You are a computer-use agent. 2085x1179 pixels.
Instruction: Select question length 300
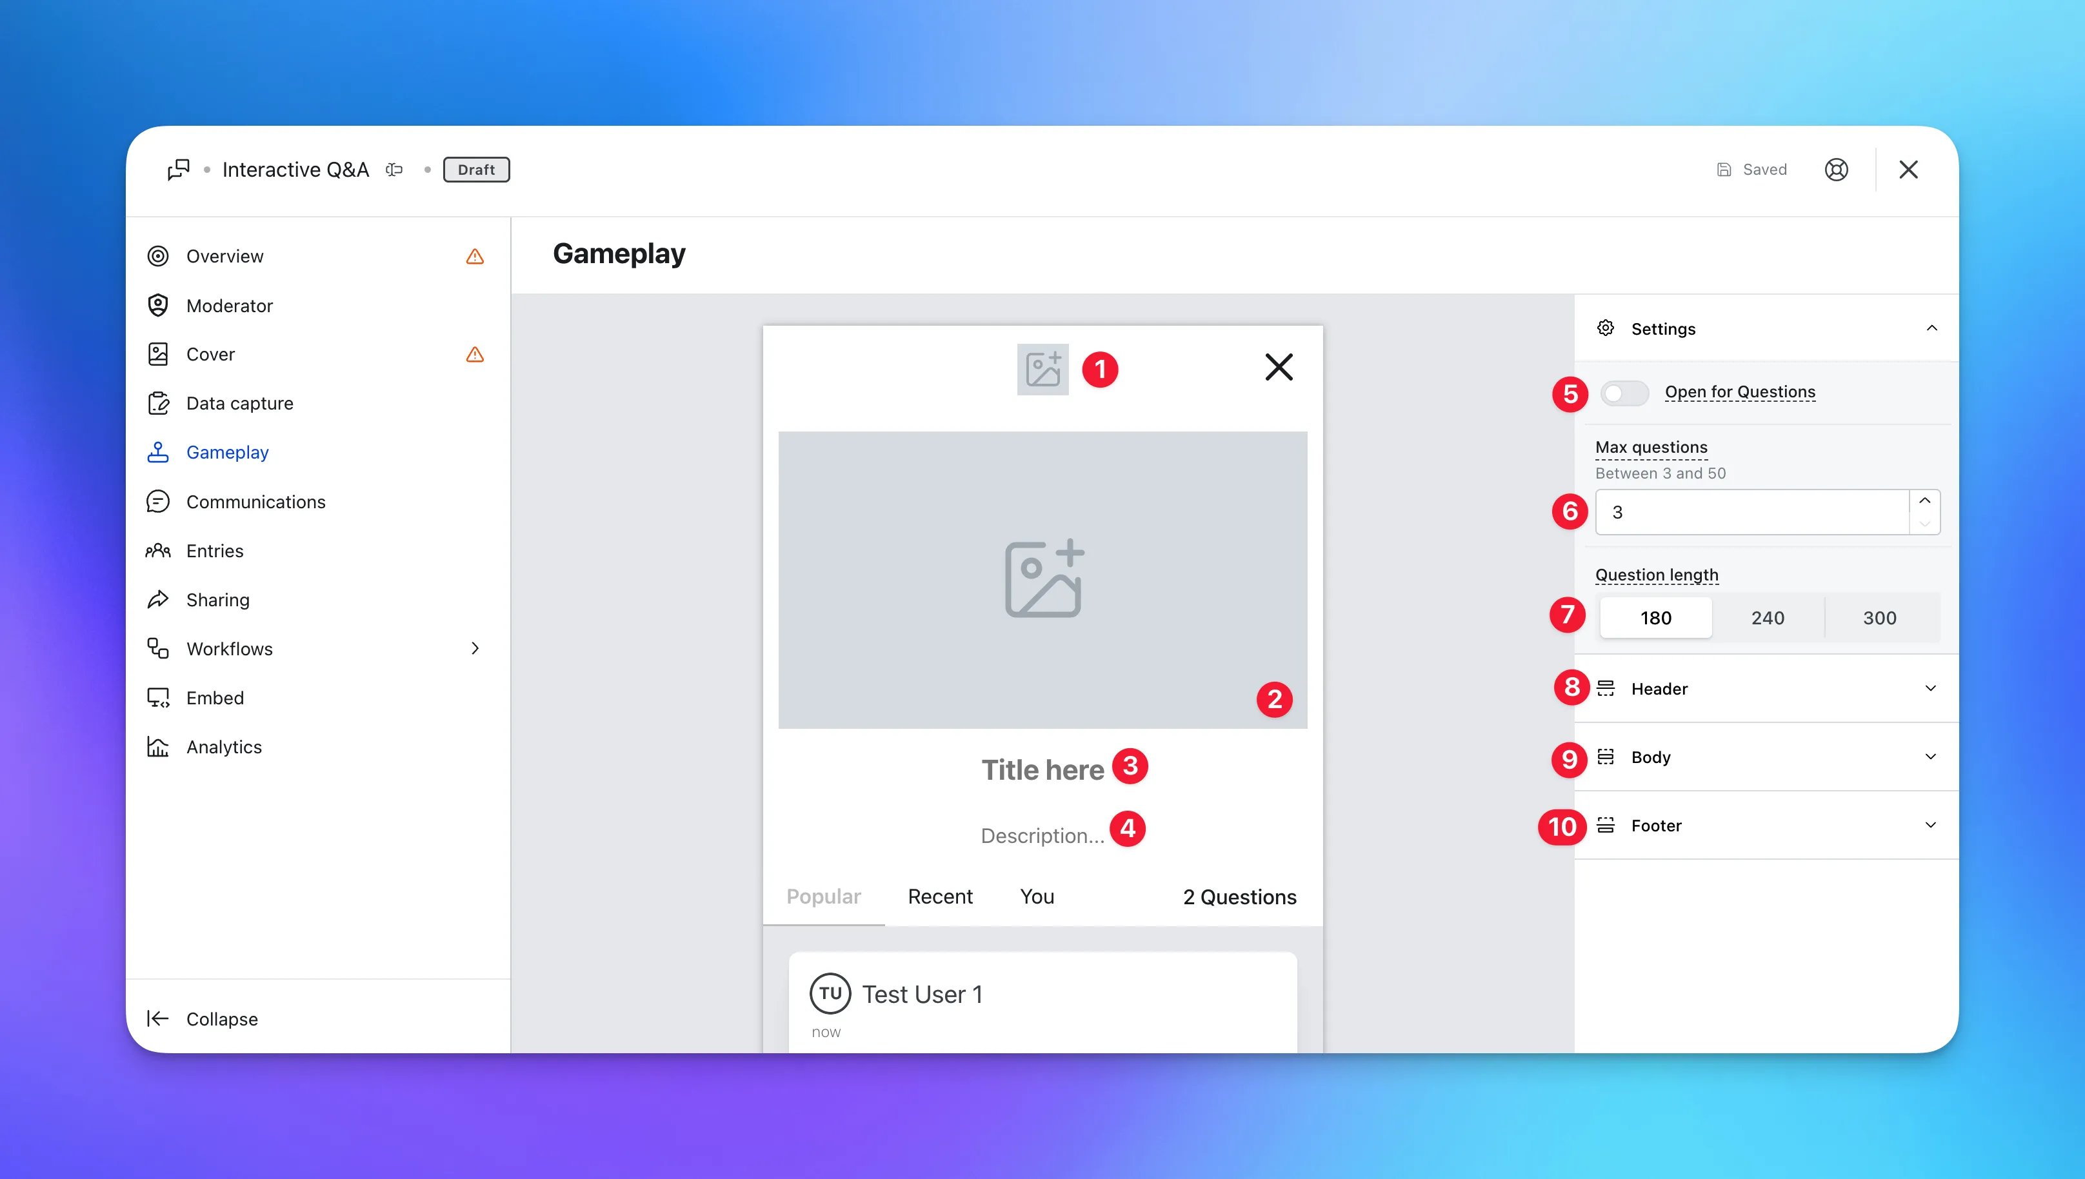[1879, 618]
